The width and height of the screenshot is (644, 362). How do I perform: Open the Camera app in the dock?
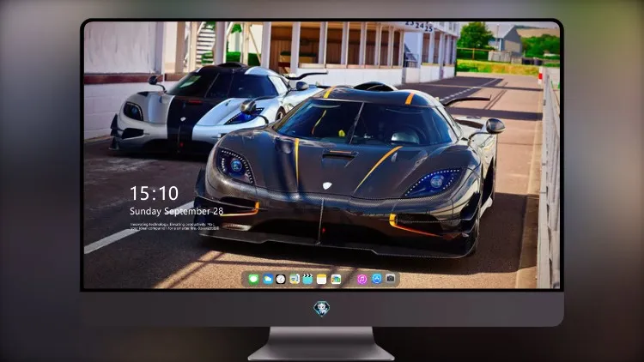click(x=390, y=279)
